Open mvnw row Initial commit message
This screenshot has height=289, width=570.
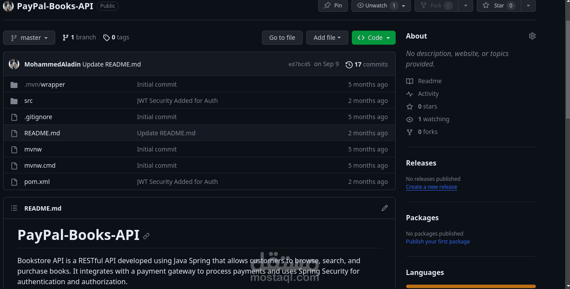coord(157,149)
